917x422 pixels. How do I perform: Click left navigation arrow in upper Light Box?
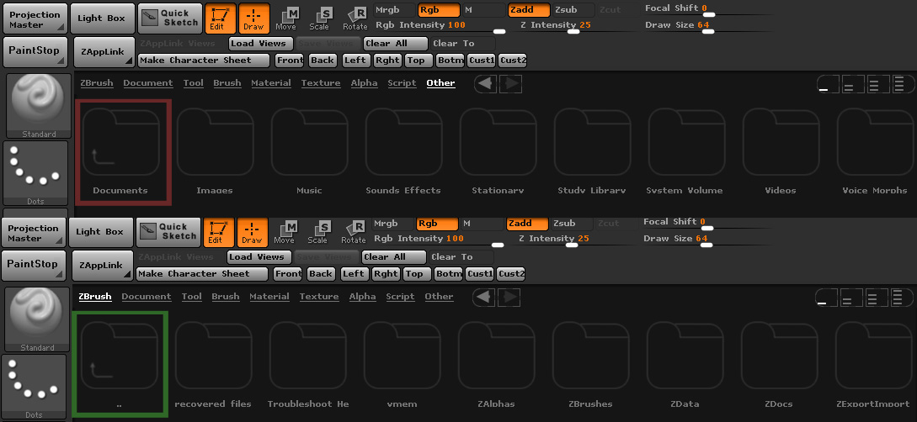coord(486,84)
